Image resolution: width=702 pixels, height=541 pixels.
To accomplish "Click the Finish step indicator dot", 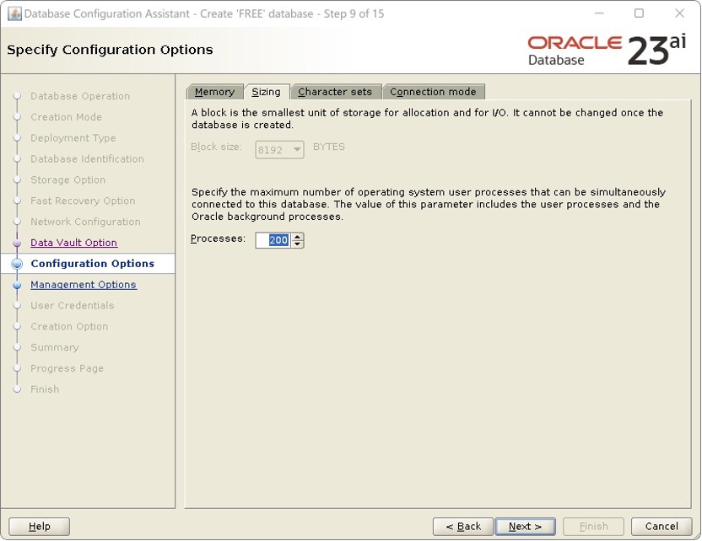I will tap(17, 389).
